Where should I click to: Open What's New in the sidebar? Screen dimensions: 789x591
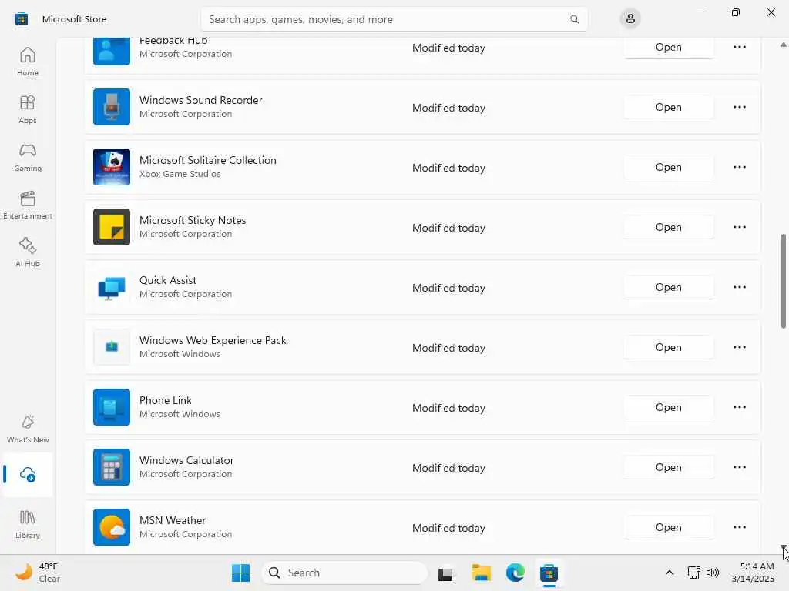tap(28, 429)
